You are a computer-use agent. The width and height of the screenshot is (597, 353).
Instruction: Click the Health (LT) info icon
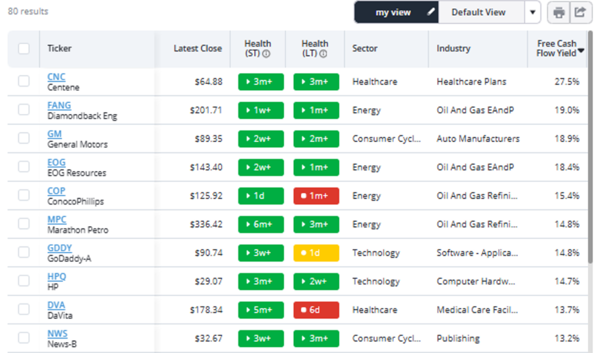pos(323,54)
